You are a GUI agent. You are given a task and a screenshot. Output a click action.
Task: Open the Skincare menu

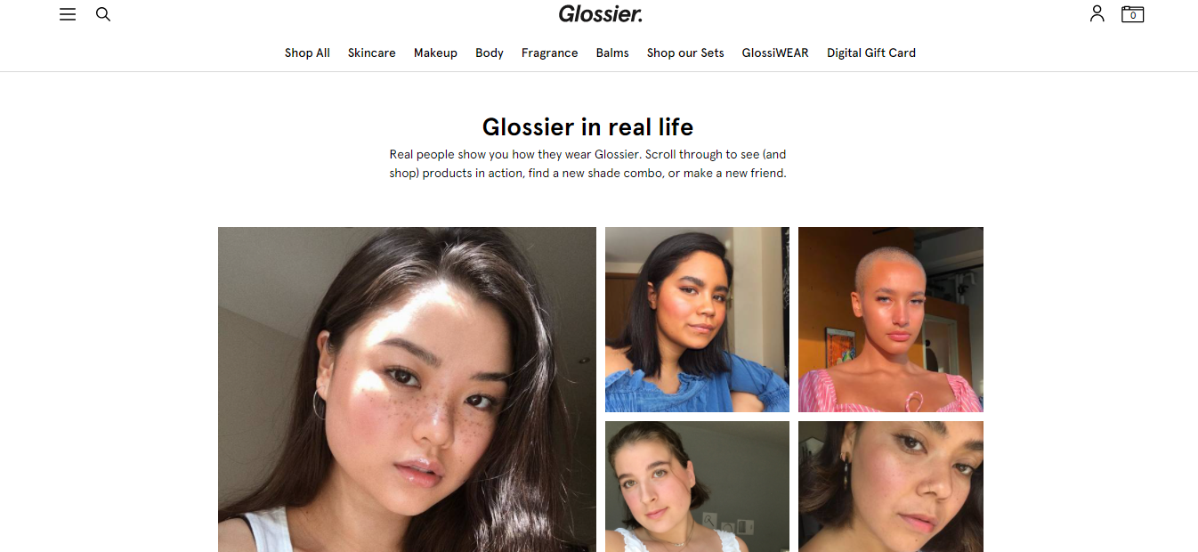coord(371,53)
